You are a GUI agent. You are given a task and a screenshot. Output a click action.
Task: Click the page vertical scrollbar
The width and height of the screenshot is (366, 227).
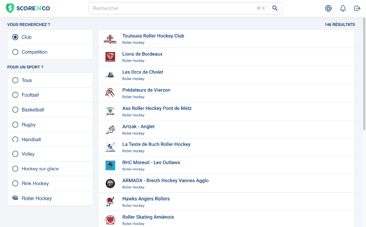coord(364,74)
